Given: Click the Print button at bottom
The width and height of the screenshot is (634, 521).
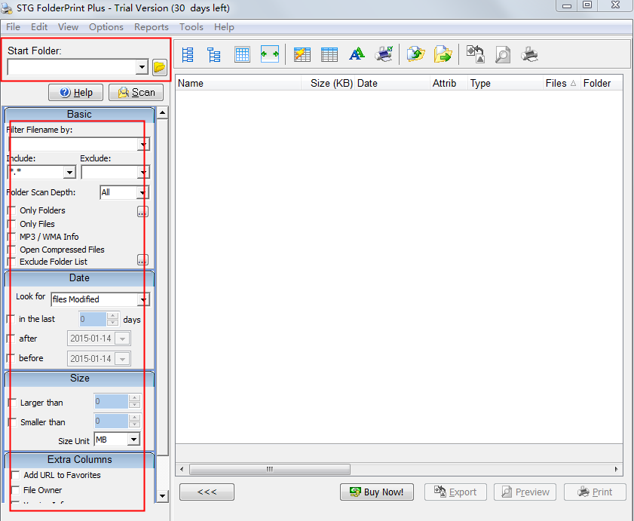Looking at the screenshot, I should (x=596, y=492).
